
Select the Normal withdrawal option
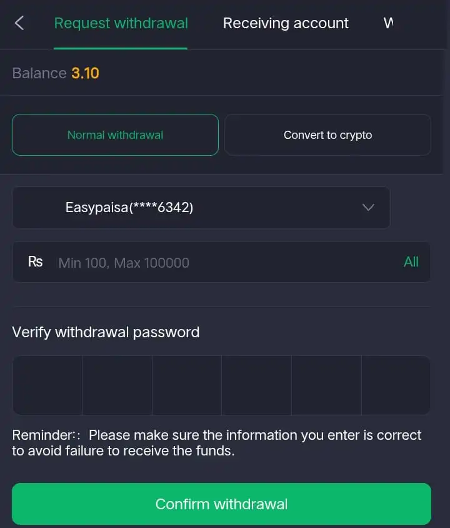click(x=115, y=135)
